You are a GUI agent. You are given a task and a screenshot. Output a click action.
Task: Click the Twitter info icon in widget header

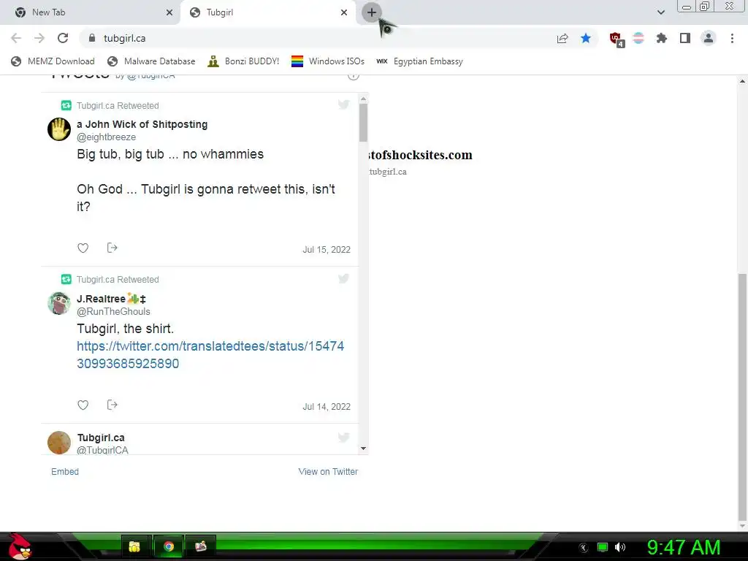click(353, 75)
